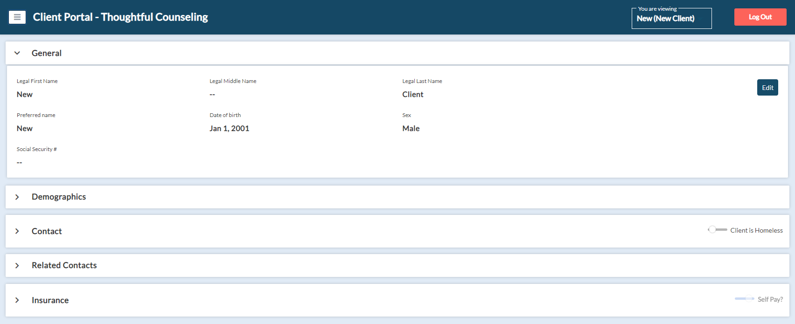
Task: Click the Contact section title text
Action: (x=47, y=231)
